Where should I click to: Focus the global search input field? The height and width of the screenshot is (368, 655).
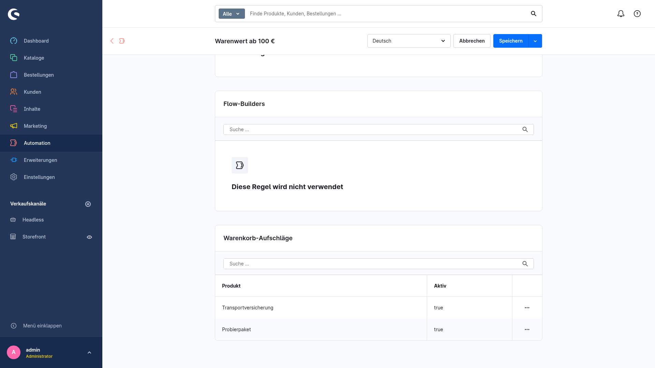click(x=385, y=14)
